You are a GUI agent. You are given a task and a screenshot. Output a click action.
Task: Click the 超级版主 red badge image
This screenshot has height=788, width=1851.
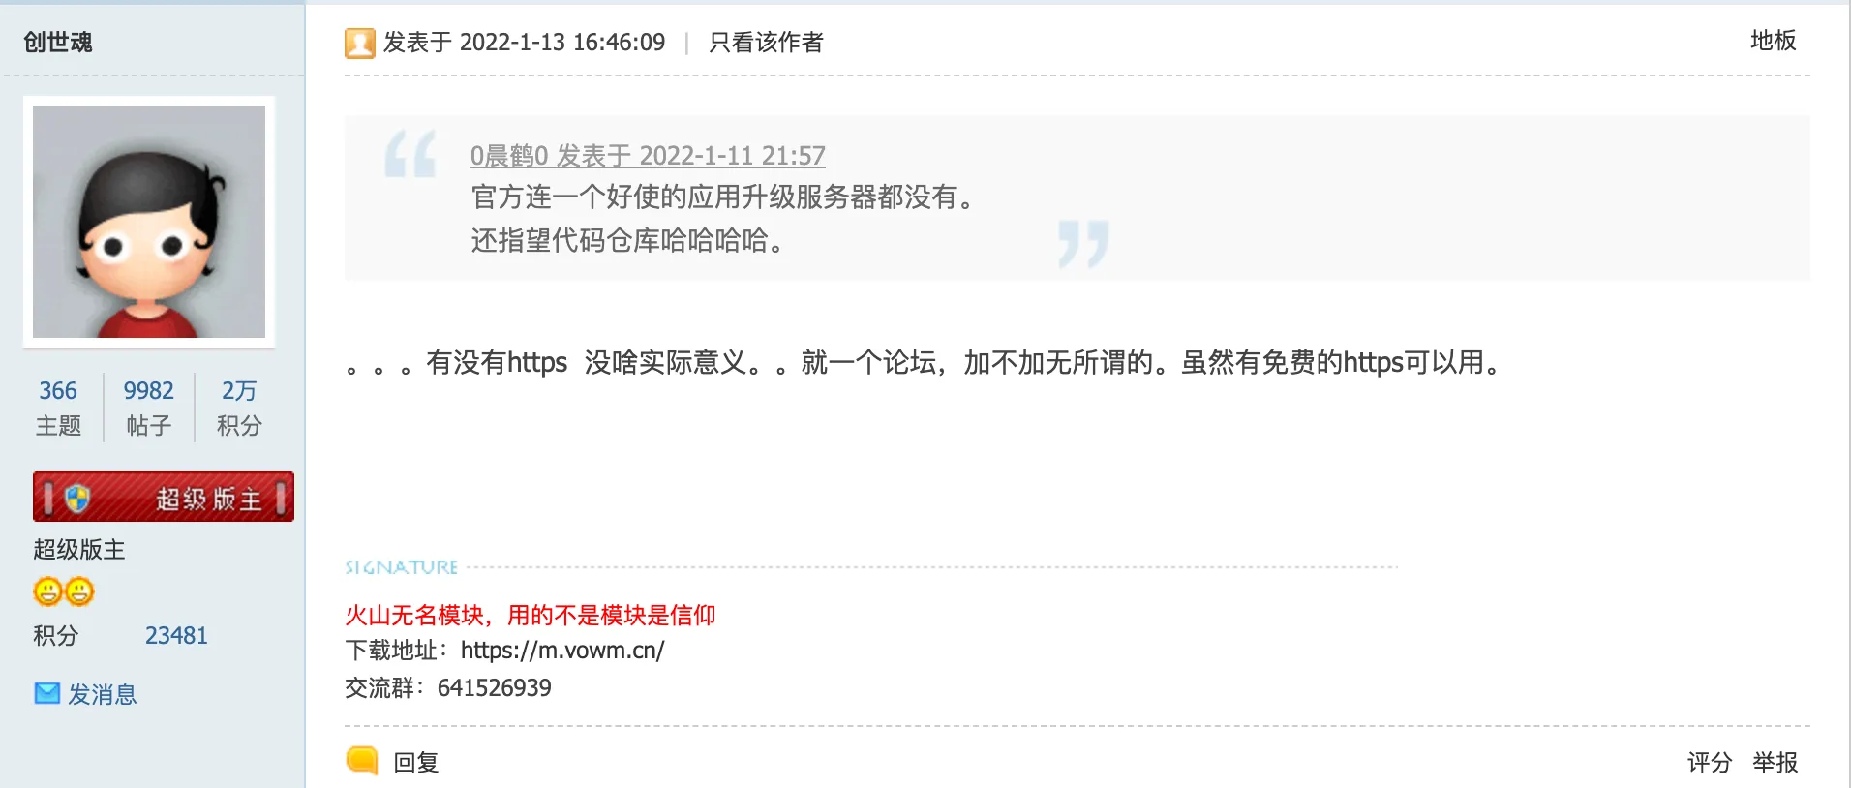pos(164,498)
